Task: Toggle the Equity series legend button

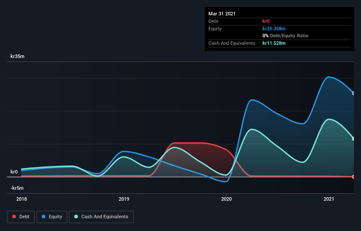Action: point(52,217)
